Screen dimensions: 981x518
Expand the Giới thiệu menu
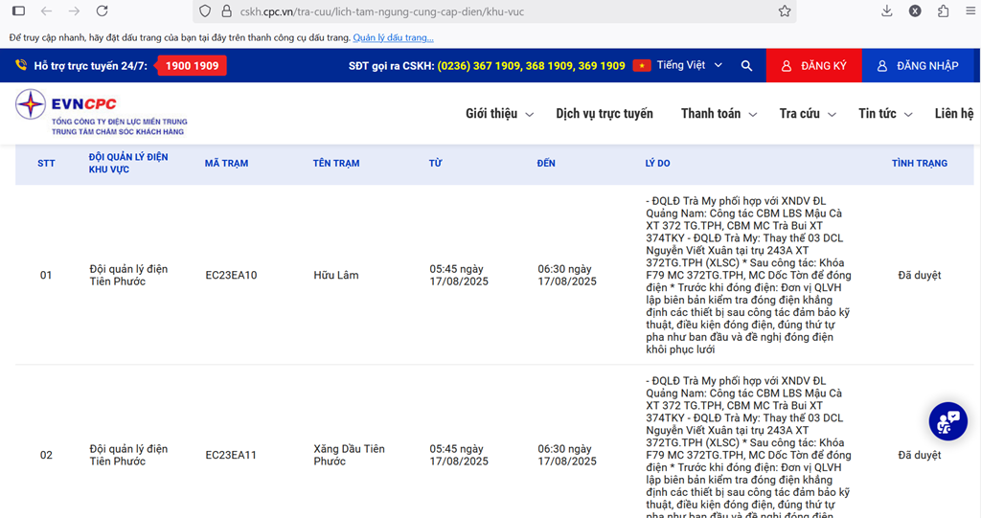tap(498, 114)
